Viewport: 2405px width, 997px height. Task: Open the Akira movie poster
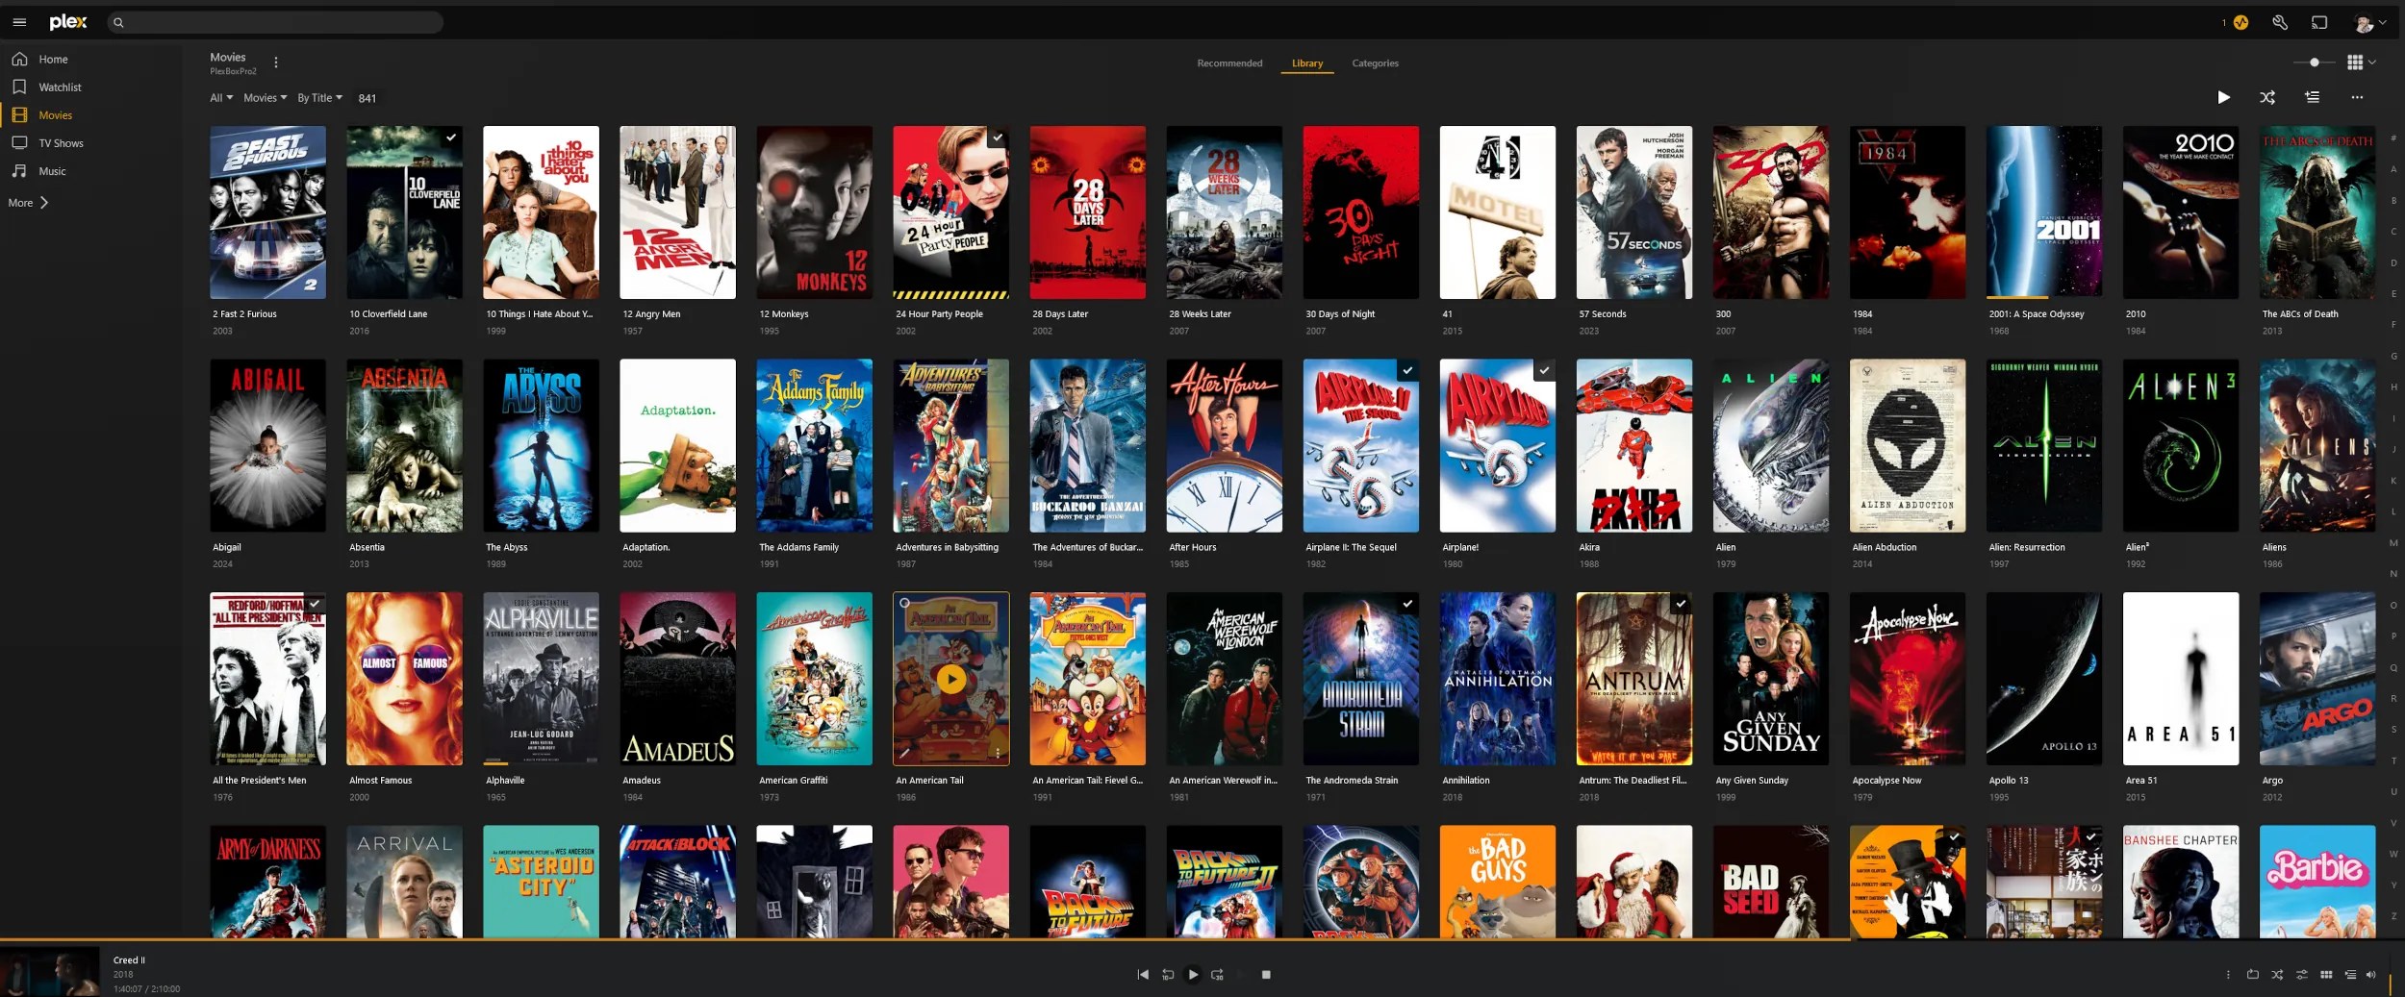coord(1633,446)
